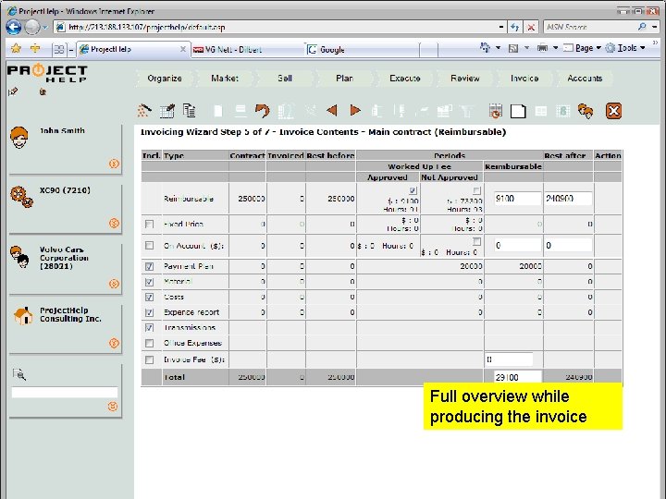Viewport: 666px width, 499px height.
Task: Expand the XC90 (7210) panel arrow
Action: tap(114, 223)
